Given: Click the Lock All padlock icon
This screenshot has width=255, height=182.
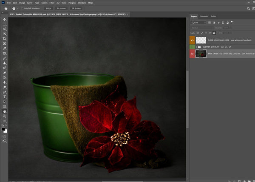Looking at the screenshot, I should (214, 33).
